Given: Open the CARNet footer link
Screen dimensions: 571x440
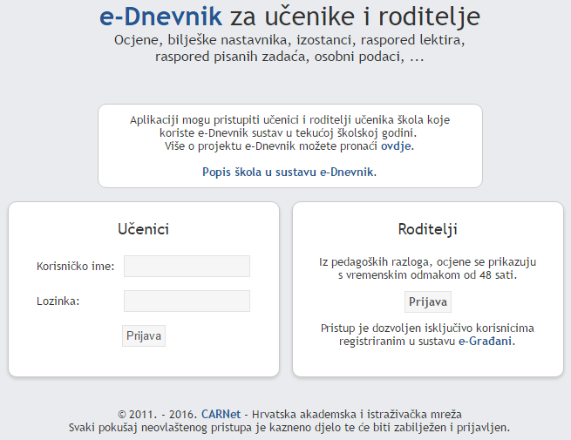Looking at the screenshot, I should [x=221, y=414].
